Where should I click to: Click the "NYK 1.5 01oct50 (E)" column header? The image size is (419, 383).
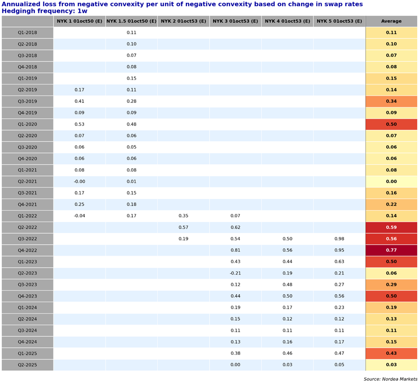131,21
